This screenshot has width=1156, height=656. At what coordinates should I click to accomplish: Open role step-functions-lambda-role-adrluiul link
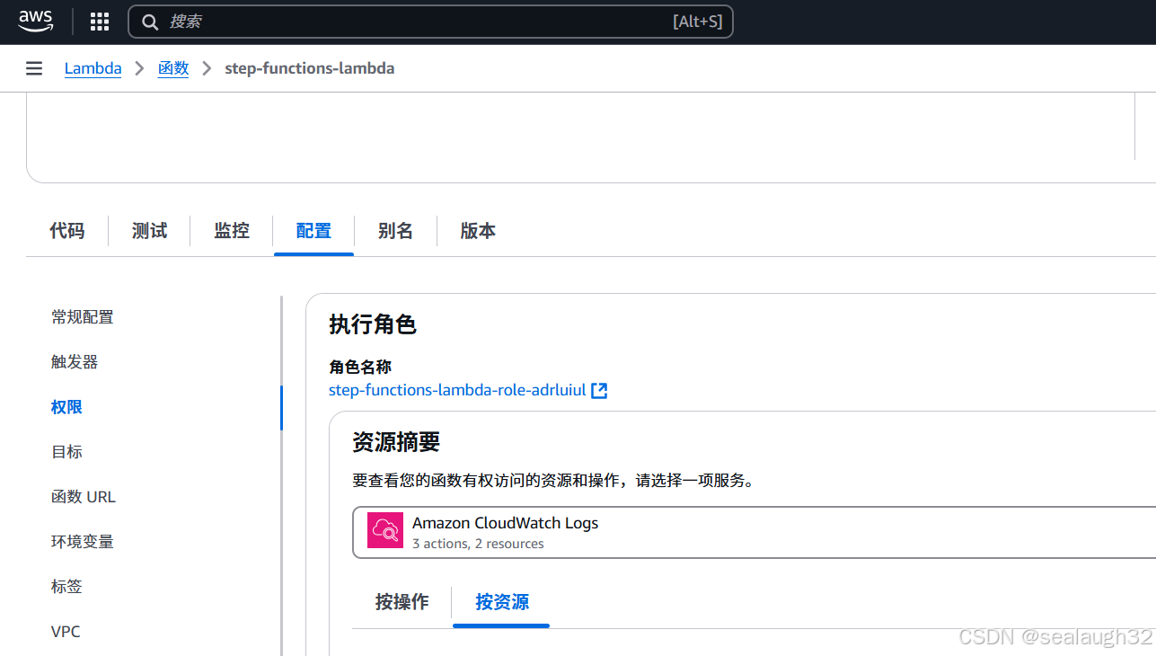(457, 390)
